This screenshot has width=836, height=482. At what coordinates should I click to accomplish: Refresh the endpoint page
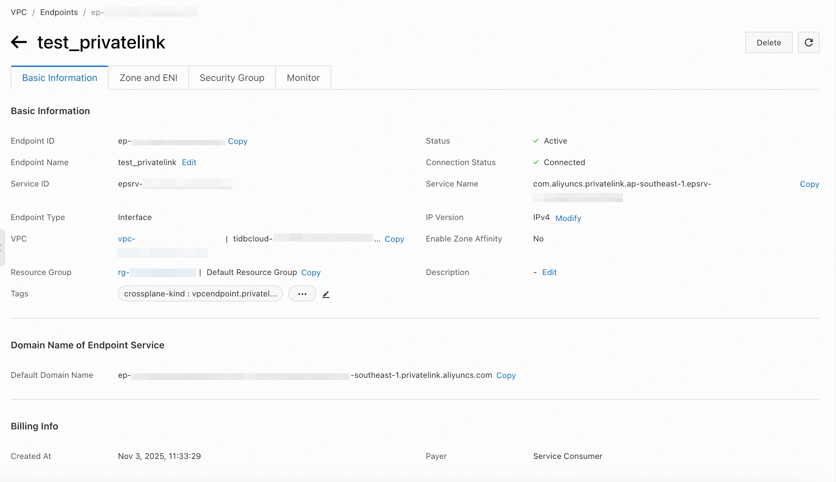(x=809, y=42)
